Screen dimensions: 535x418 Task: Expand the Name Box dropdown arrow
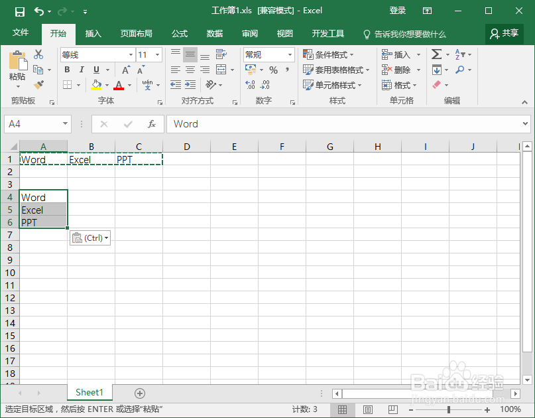pyautogui.click(x=65, y=123)
